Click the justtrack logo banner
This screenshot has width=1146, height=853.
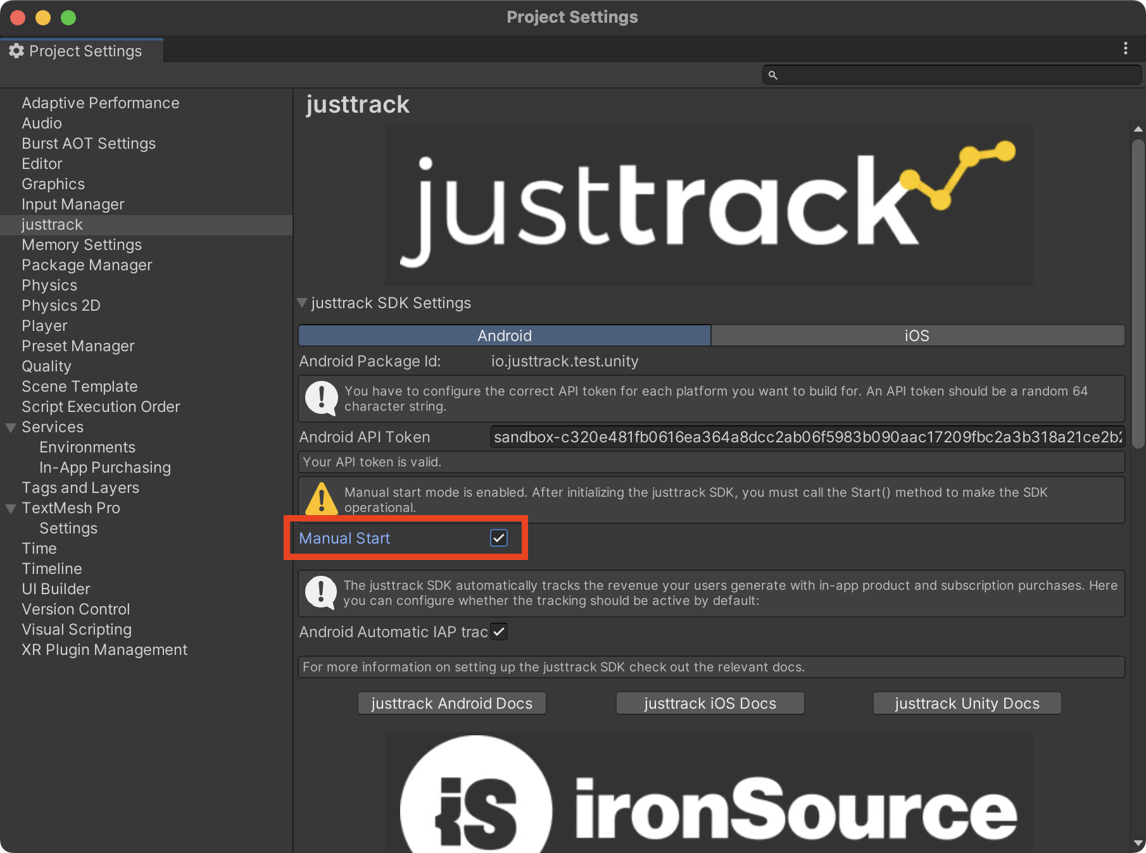click(x=708, y=204)
